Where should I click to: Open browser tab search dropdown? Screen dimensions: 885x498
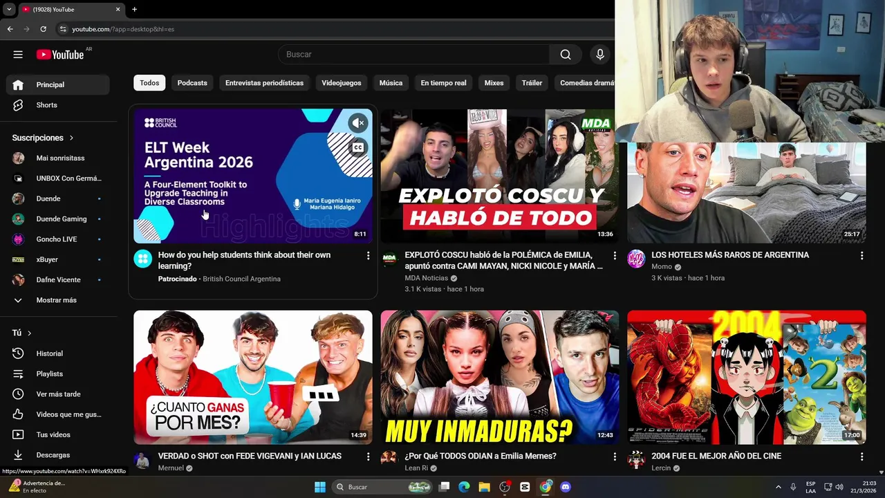(9, 10)
